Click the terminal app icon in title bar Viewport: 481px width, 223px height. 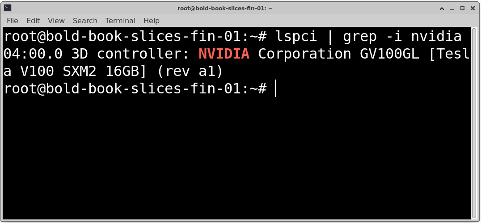click(x=8, y=8)
